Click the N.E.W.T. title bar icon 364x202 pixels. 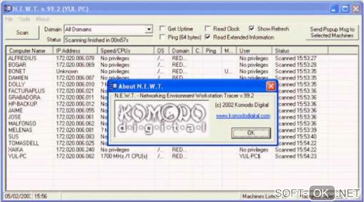pyautogui.click(x=7, y=9)
